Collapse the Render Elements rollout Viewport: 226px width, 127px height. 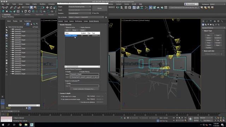point(66,25)
